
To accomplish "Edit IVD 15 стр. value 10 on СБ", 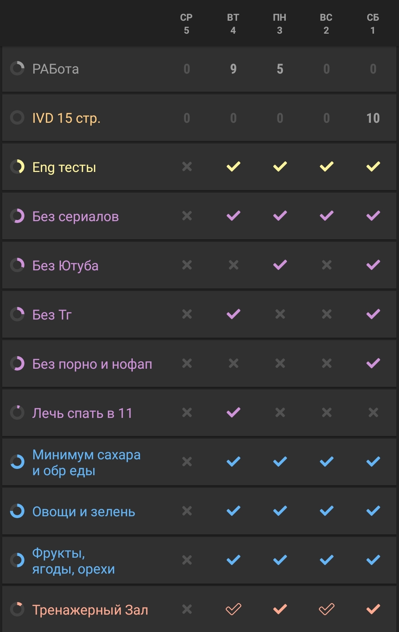I will (x=373, y=118).
